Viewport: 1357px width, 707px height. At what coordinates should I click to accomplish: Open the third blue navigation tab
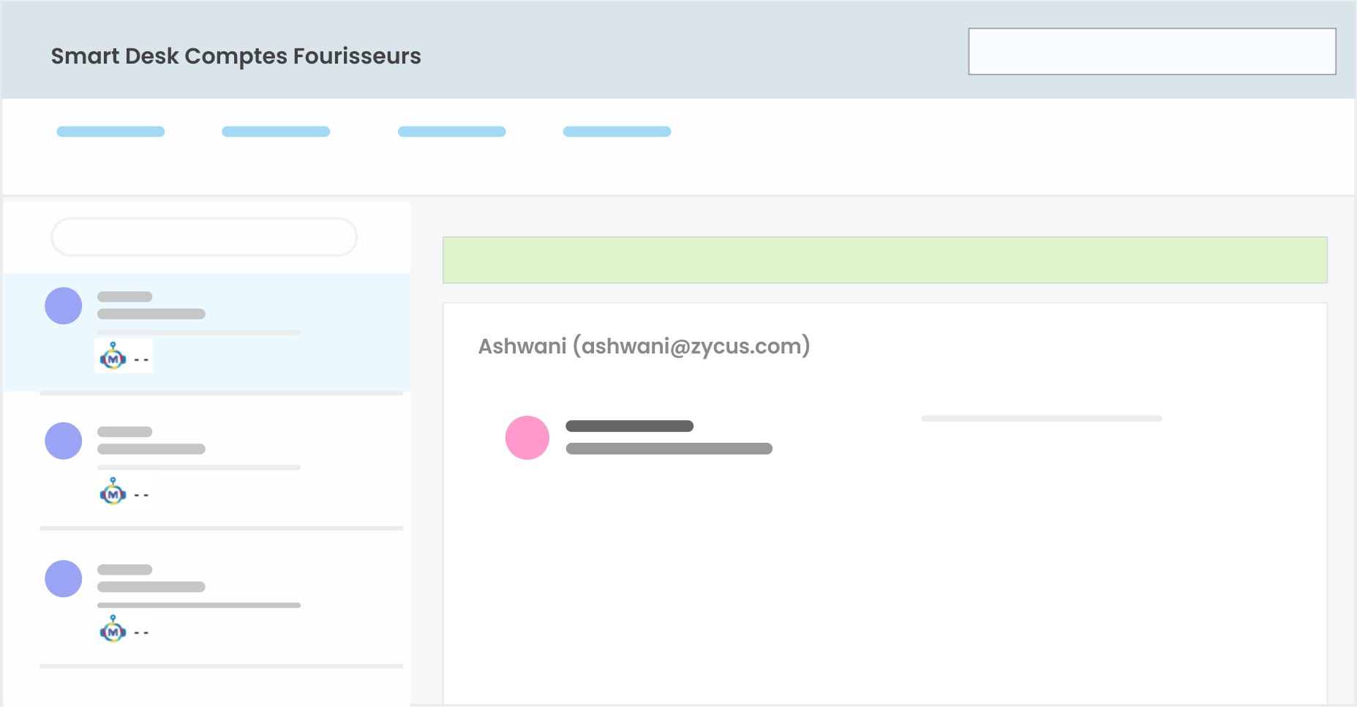452,132
